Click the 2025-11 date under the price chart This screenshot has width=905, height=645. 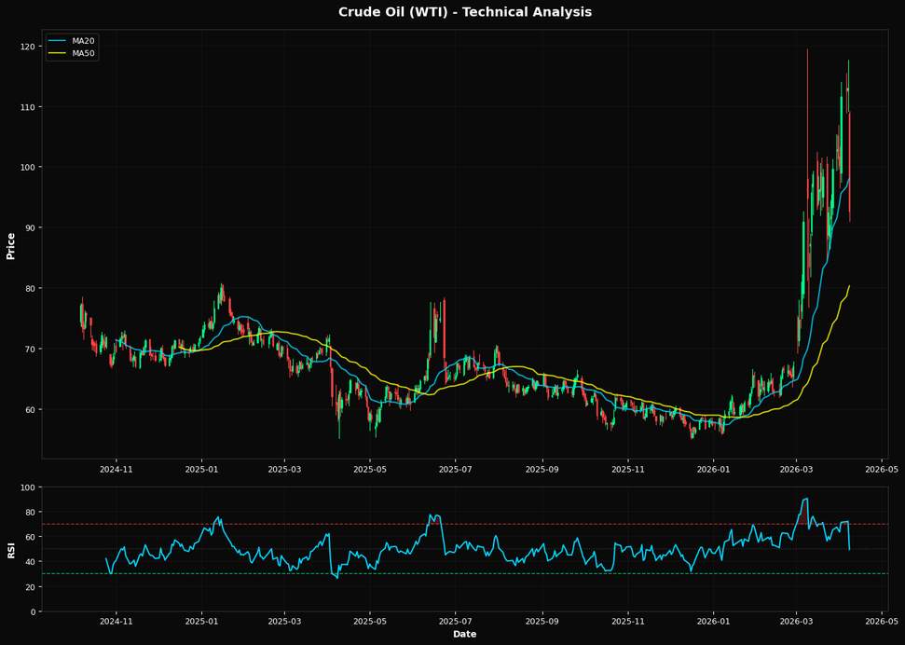click(628, 469)
